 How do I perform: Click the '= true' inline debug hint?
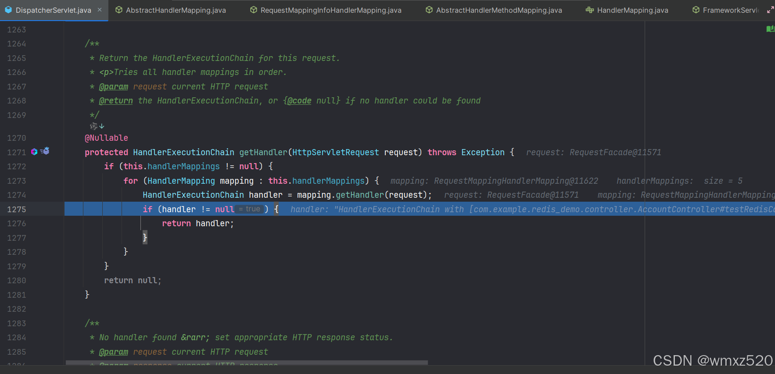click(x=250, y=209)
